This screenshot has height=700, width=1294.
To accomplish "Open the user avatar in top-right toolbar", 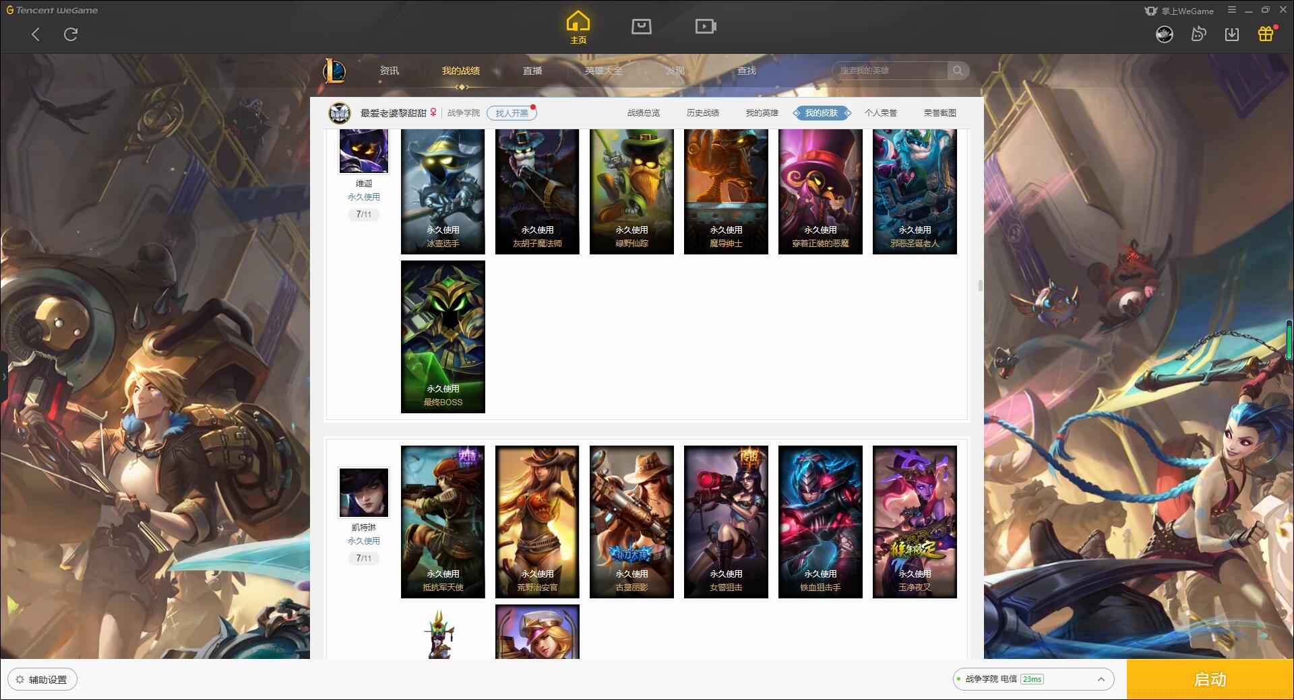I will 1165,34.
